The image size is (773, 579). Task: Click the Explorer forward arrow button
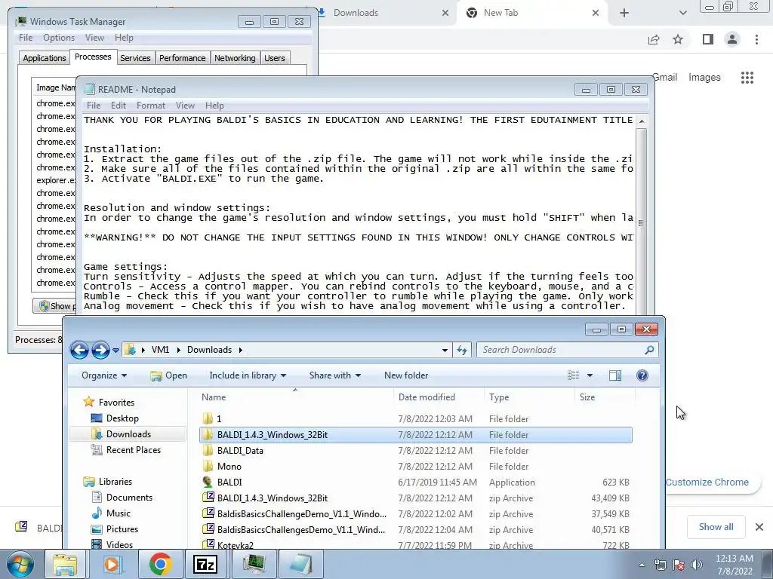tap(100, 350)
